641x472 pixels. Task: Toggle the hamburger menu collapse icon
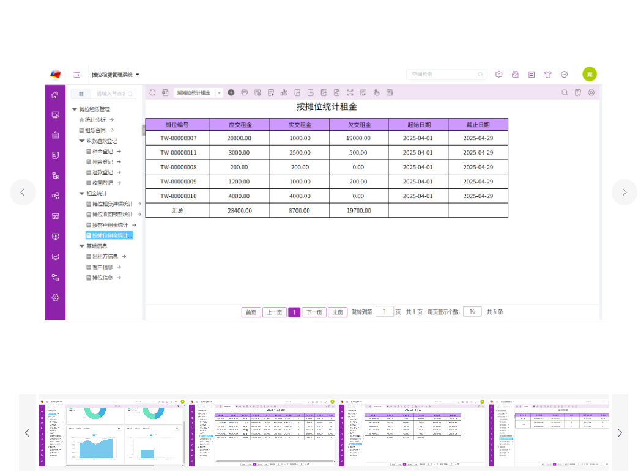(76, 75)
